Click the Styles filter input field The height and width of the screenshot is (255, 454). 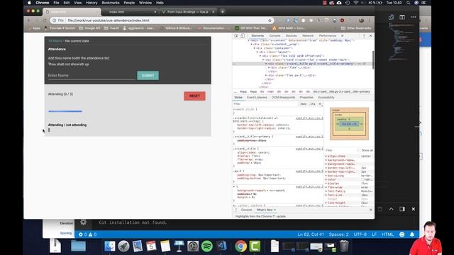pyautogui.click(x=265, y=104)
